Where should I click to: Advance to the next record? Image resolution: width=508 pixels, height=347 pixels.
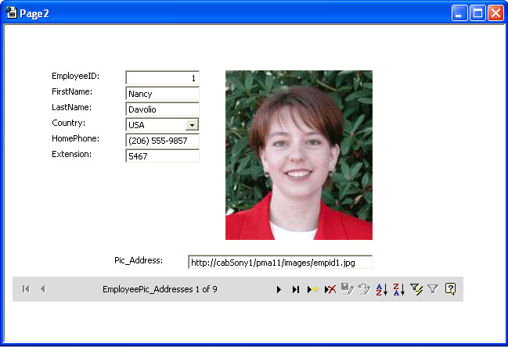coord(279,289)
